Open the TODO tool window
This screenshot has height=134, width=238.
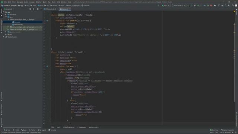coord(16,130)
